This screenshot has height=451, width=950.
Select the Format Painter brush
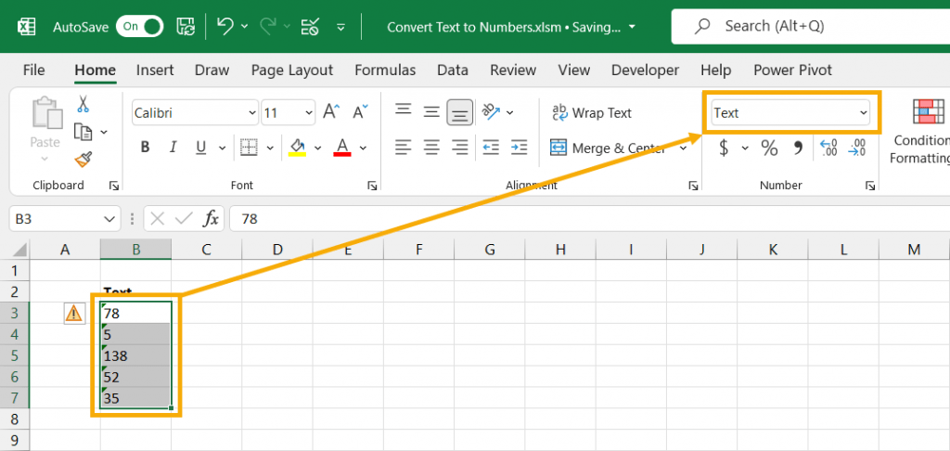83,159
